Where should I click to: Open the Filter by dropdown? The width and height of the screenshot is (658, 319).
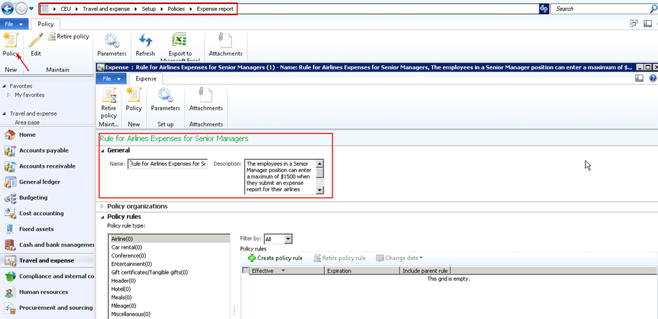tap(288, 239)
